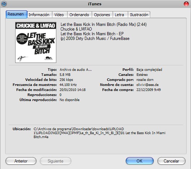The width and height of the screenshot is (191, 169).
Task: Click the Perfil value 'Baja complejidad'
Action: coord(149,70)
